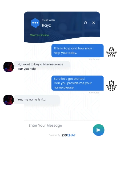Click the 'This is Rayz' greeting bubble
Screen dimensions: 120x172
click(x=77, y=51)
